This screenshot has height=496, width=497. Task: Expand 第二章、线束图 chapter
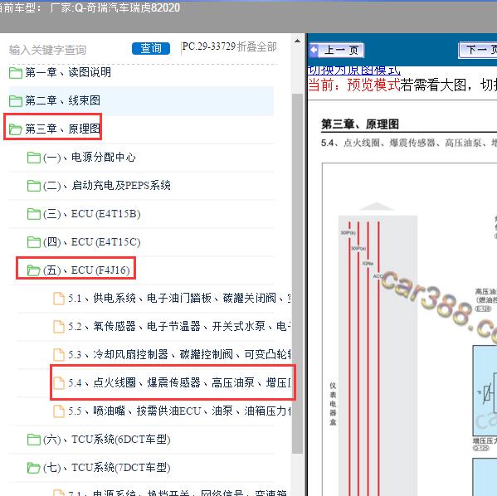click(63, 101)
